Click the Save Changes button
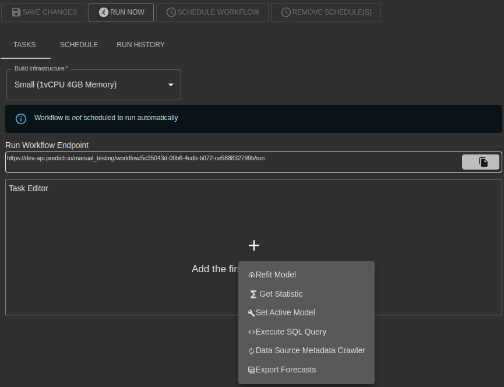The width and height of the screenshot is (504, 387). tap(44, 13)
